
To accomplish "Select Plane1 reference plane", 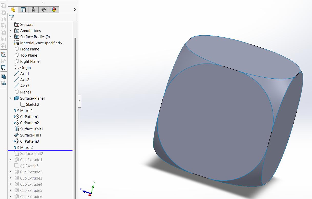I will 23,92.
